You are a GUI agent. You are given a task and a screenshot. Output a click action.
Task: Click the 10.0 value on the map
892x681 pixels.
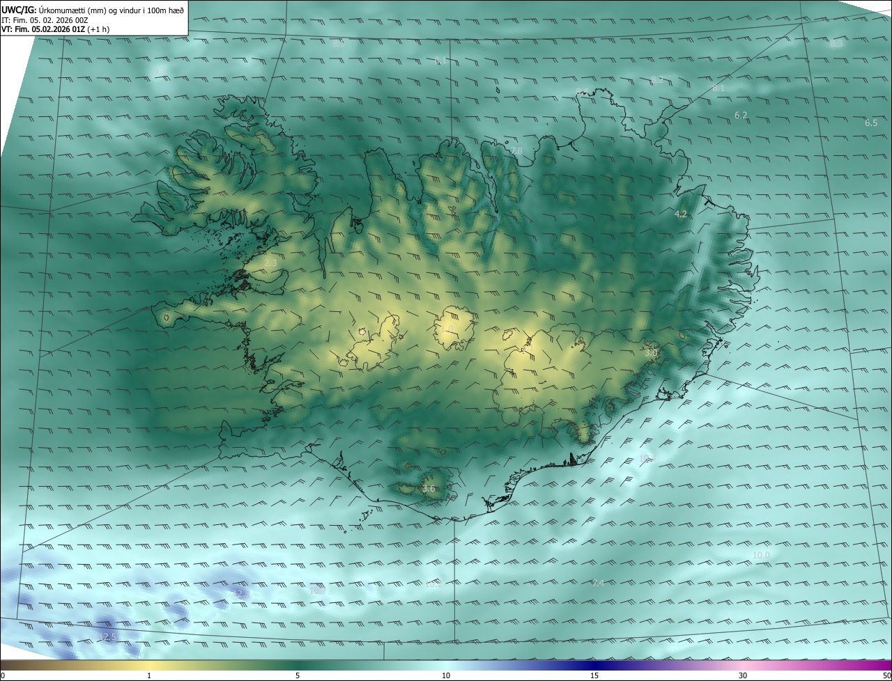tap(761, 555)
